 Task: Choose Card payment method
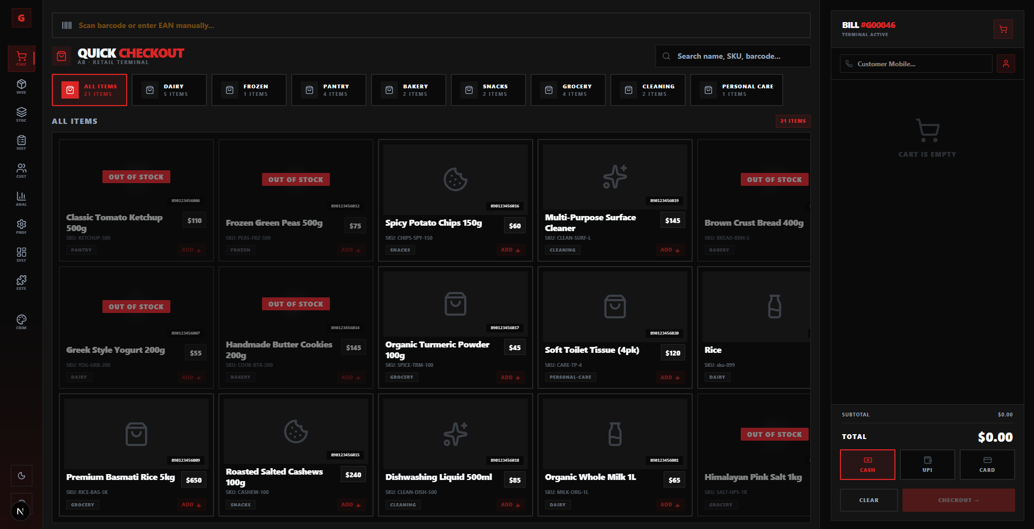tap(987, 464)
